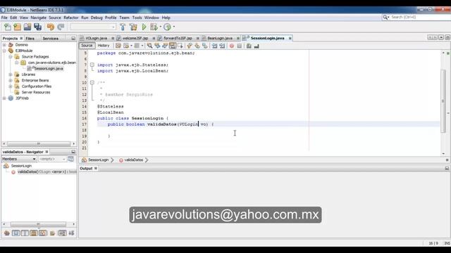Viewport: 451px width, 253px height.
Task: Open the project configuration combo box
Action: point(93,27)
